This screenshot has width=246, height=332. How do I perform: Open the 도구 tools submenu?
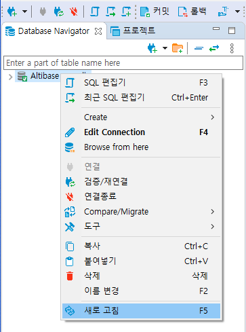(x=141, y=226)
